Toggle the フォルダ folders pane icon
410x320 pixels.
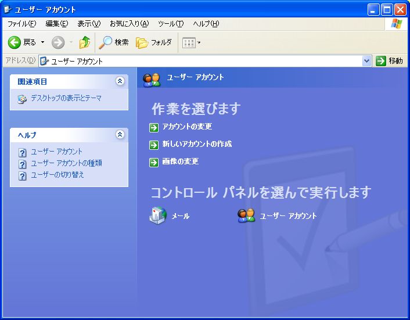[x=142, y=42]
